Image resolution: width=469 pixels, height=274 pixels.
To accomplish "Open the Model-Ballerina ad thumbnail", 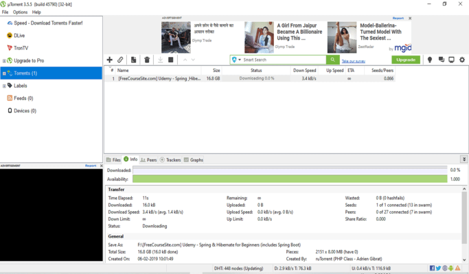I will tap(342, 37).
